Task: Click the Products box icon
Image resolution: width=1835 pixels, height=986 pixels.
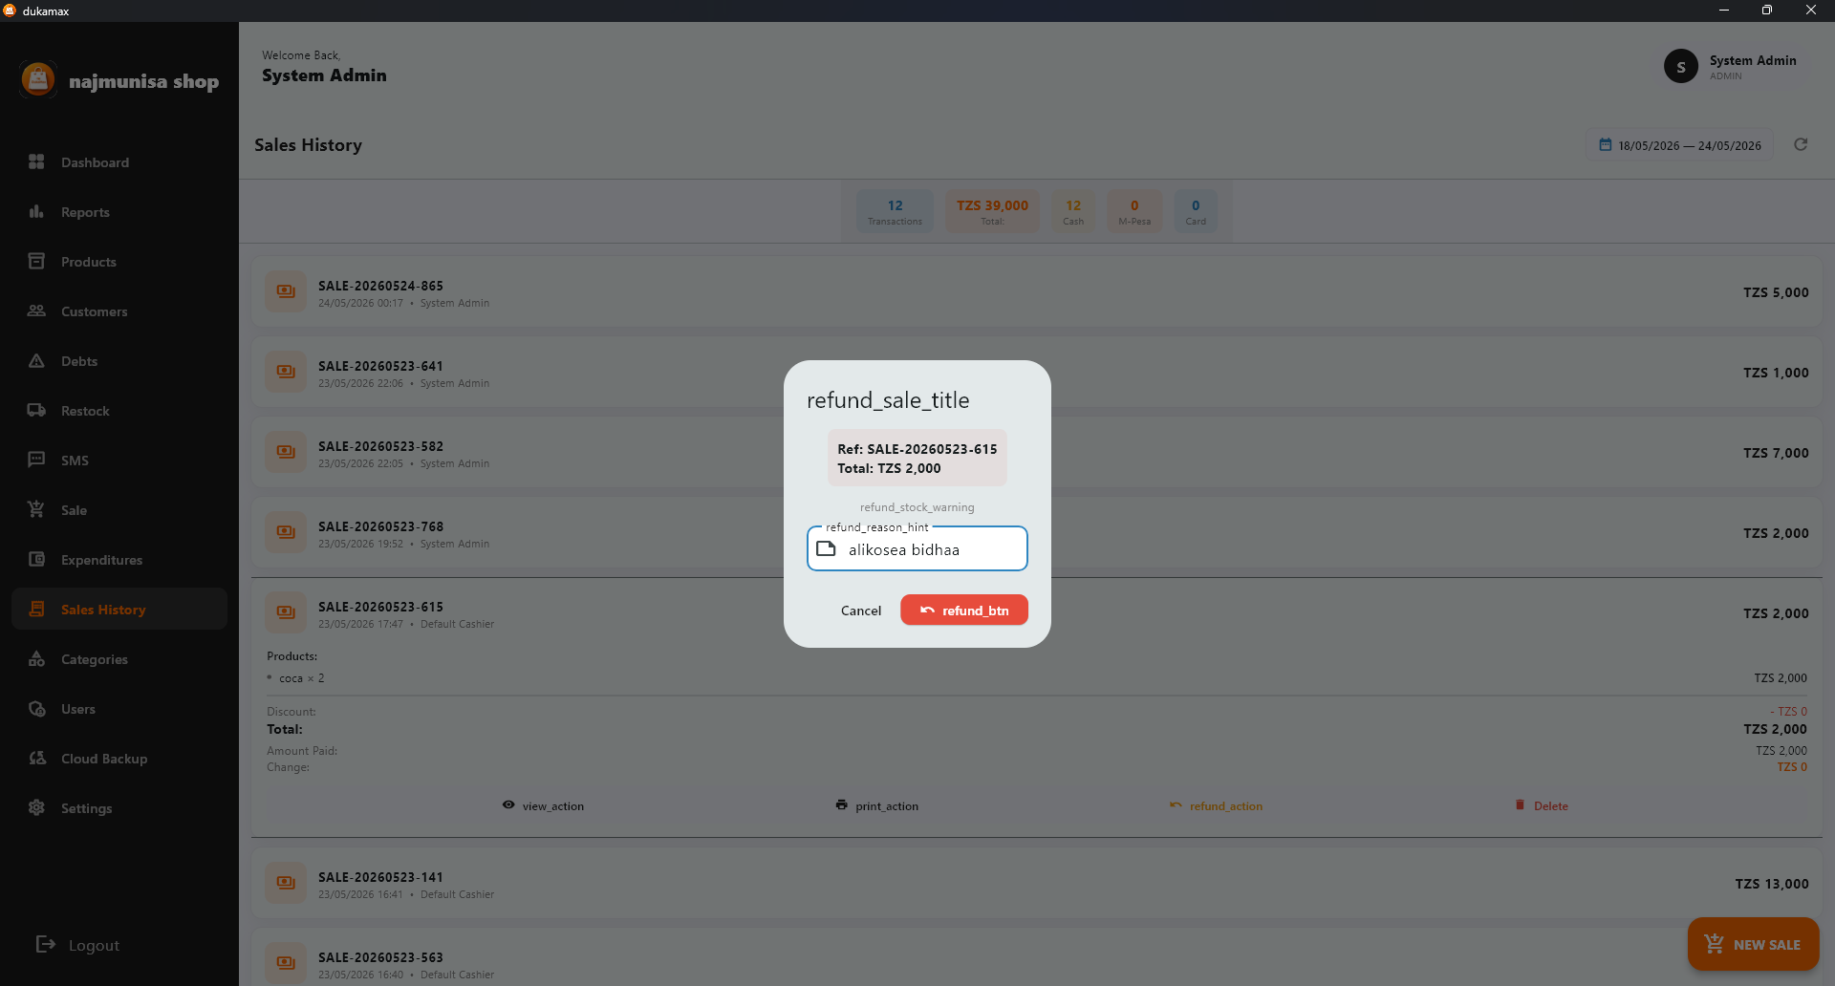Action: point(36,261)
